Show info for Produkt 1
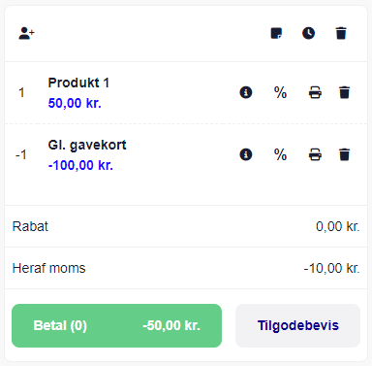 246,92
